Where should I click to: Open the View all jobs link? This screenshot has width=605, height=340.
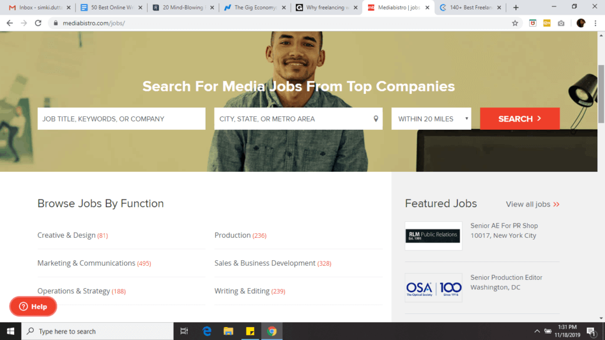(528, 204)
